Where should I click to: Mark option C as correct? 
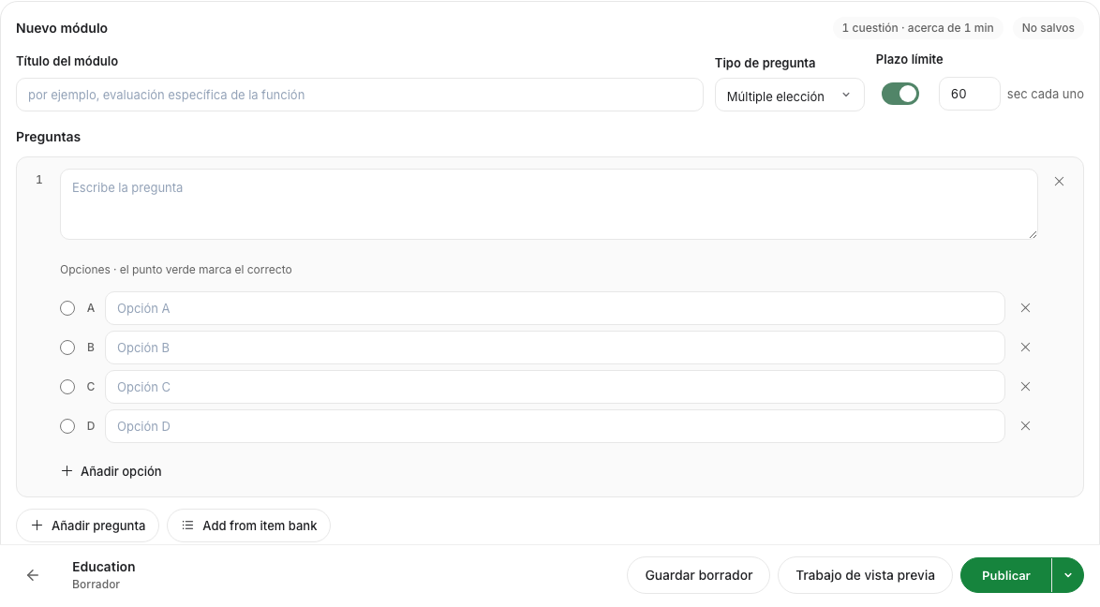(x=67, y=387)
